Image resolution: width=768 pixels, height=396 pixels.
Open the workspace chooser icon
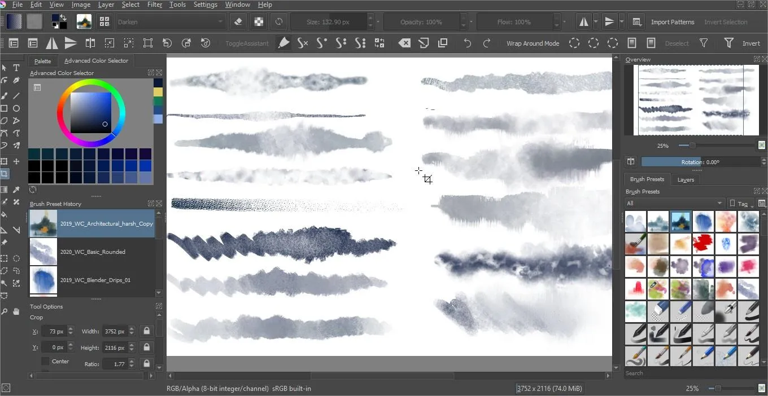pos(636,22)
